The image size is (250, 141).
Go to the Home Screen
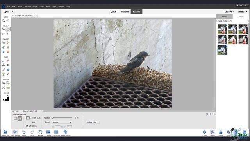[65, 133]
